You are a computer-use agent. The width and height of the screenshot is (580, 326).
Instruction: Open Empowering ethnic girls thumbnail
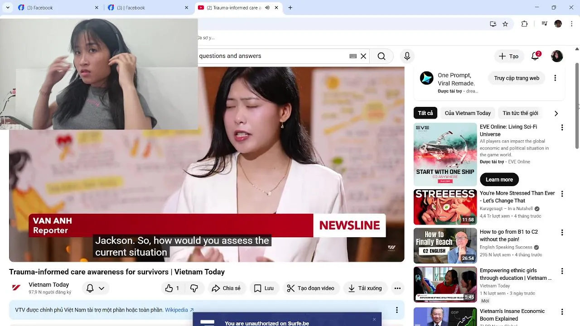[x=445, y=284]
